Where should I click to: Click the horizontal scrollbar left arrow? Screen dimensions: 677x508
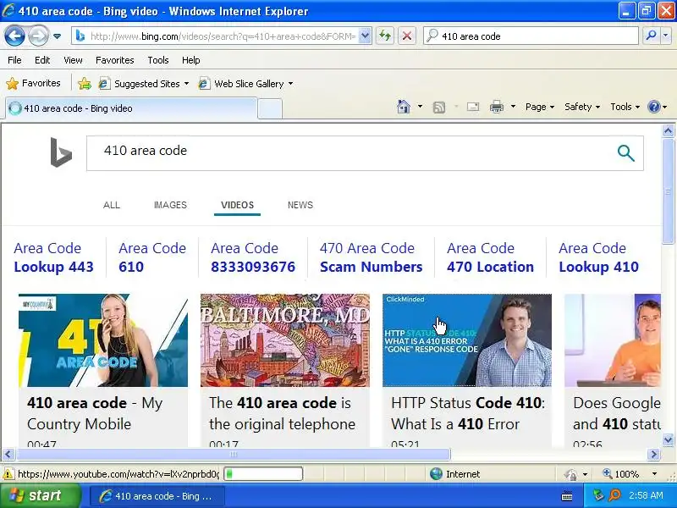8,454
